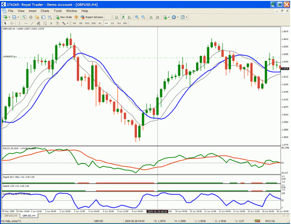Enable Chart Shift icon
291x224 pixels.
pyautogui.click(x=157, y=17)
